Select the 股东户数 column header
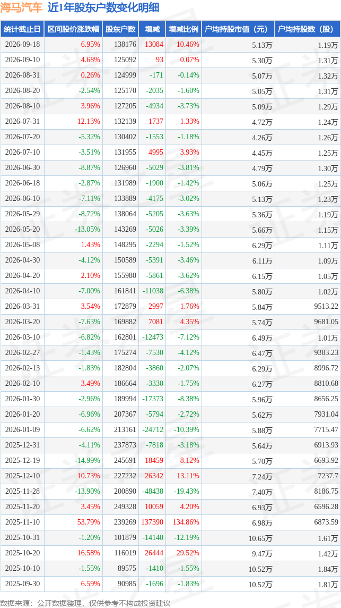341x608 pixels. pos(121,29)
